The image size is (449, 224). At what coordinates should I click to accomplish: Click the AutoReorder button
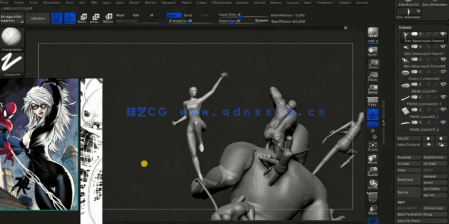point(435,157)
